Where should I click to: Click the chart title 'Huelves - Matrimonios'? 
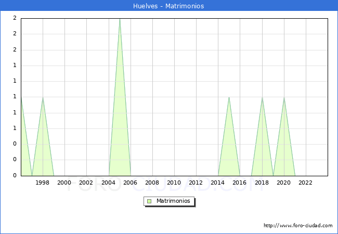tap(168, 6)
